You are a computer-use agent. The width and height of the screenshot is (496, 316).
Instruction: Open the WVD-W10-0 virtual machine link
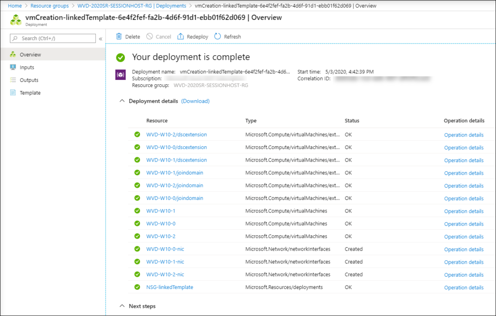161,224
